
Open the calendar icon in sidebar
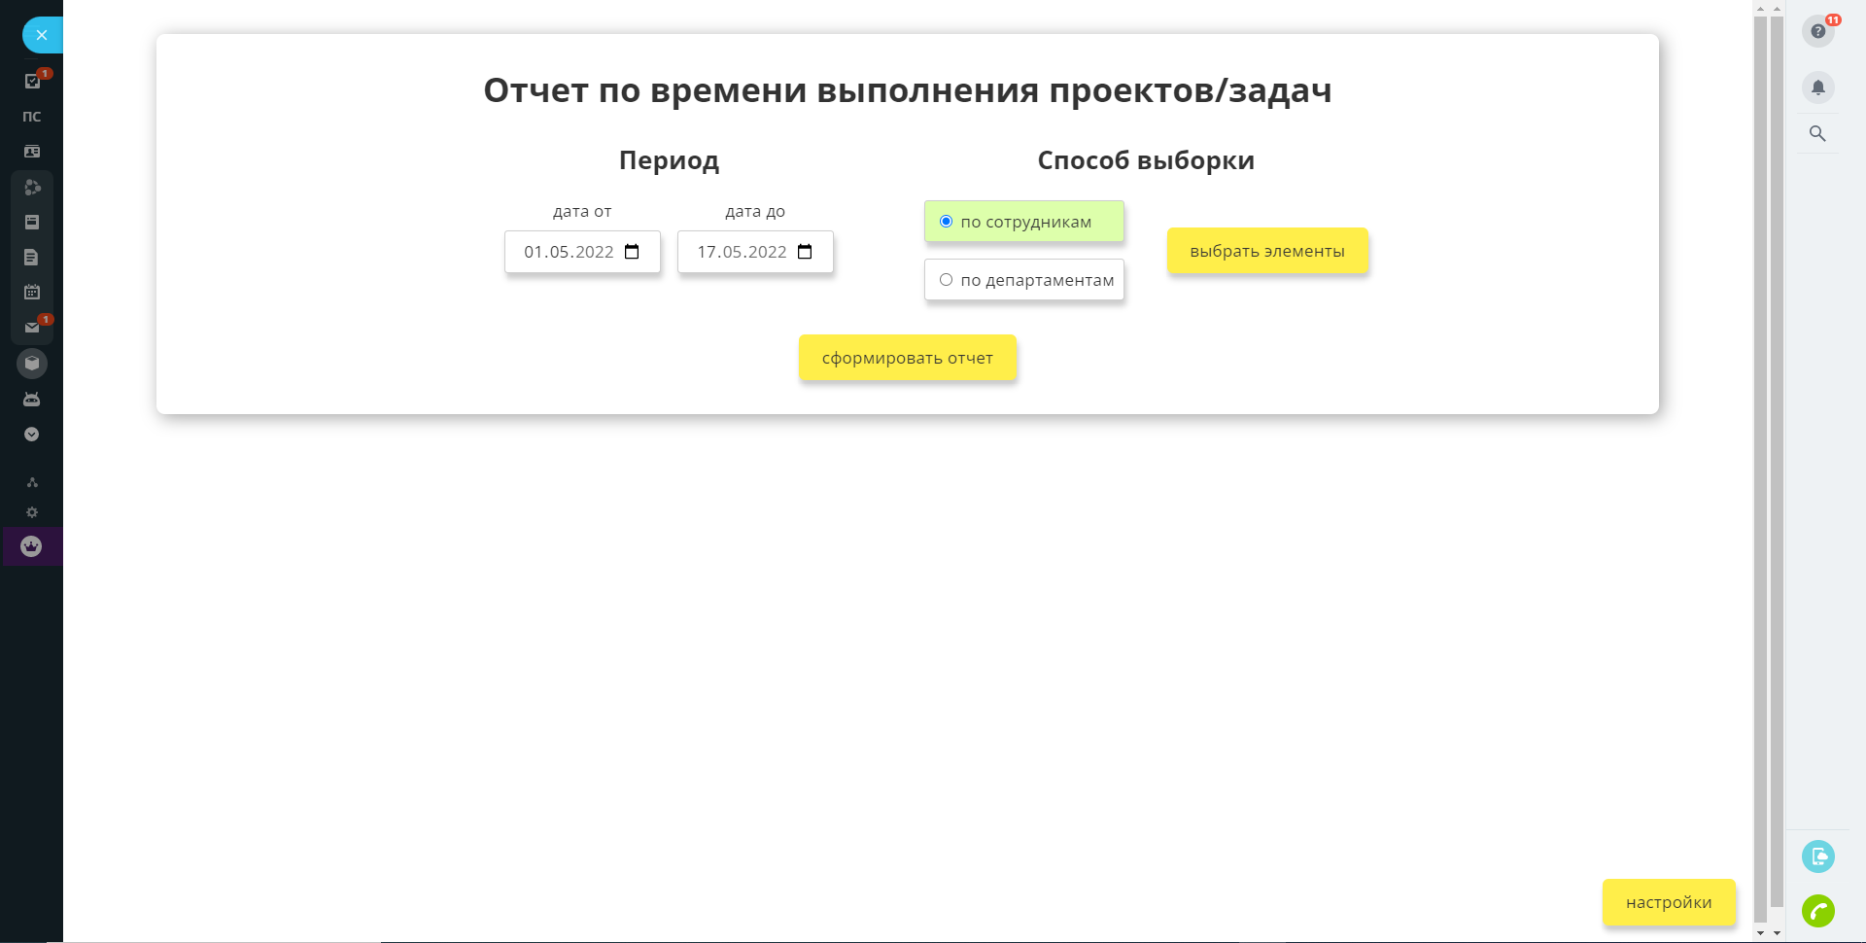[32, 292]
